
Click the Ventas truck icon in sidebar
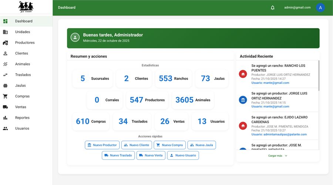click(5, 107)
